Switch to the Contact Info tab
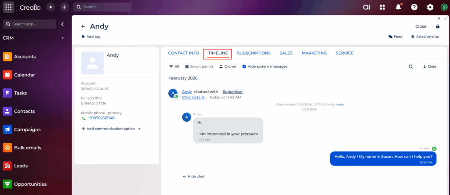The height and width of the screenshot is (195, 450). pyautogui.click(x=183, y=53)
